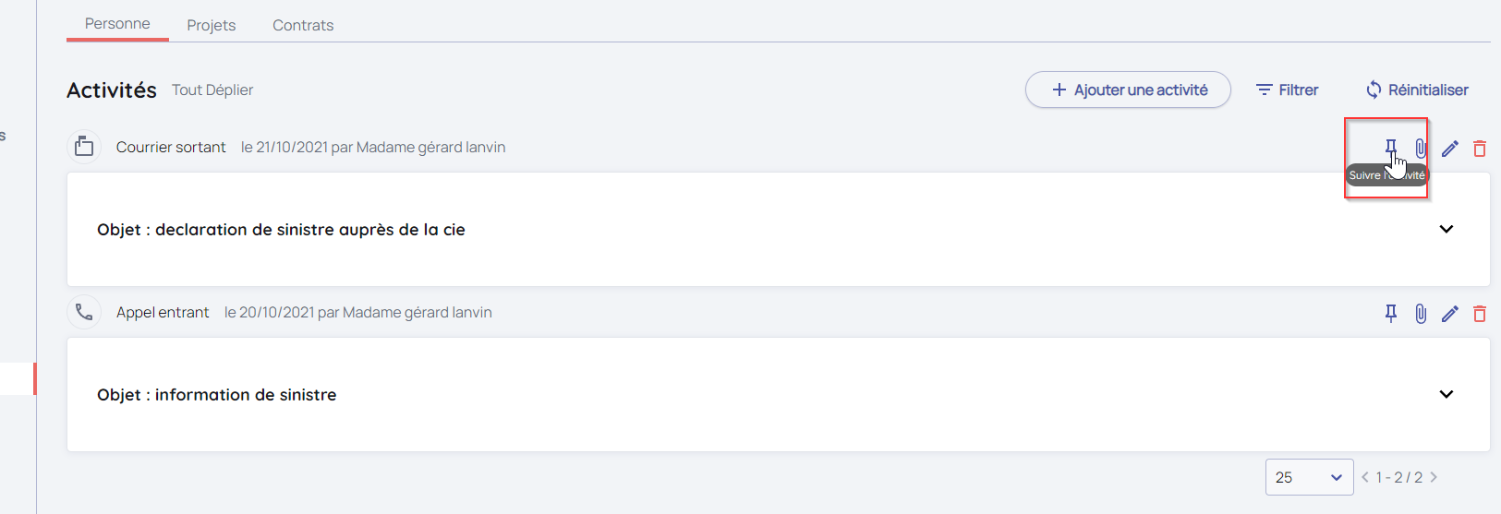The height and width of the screenshot is (514, 1501).
Task: Reset the list with Réinitialiser
Action: [1417, 90]
